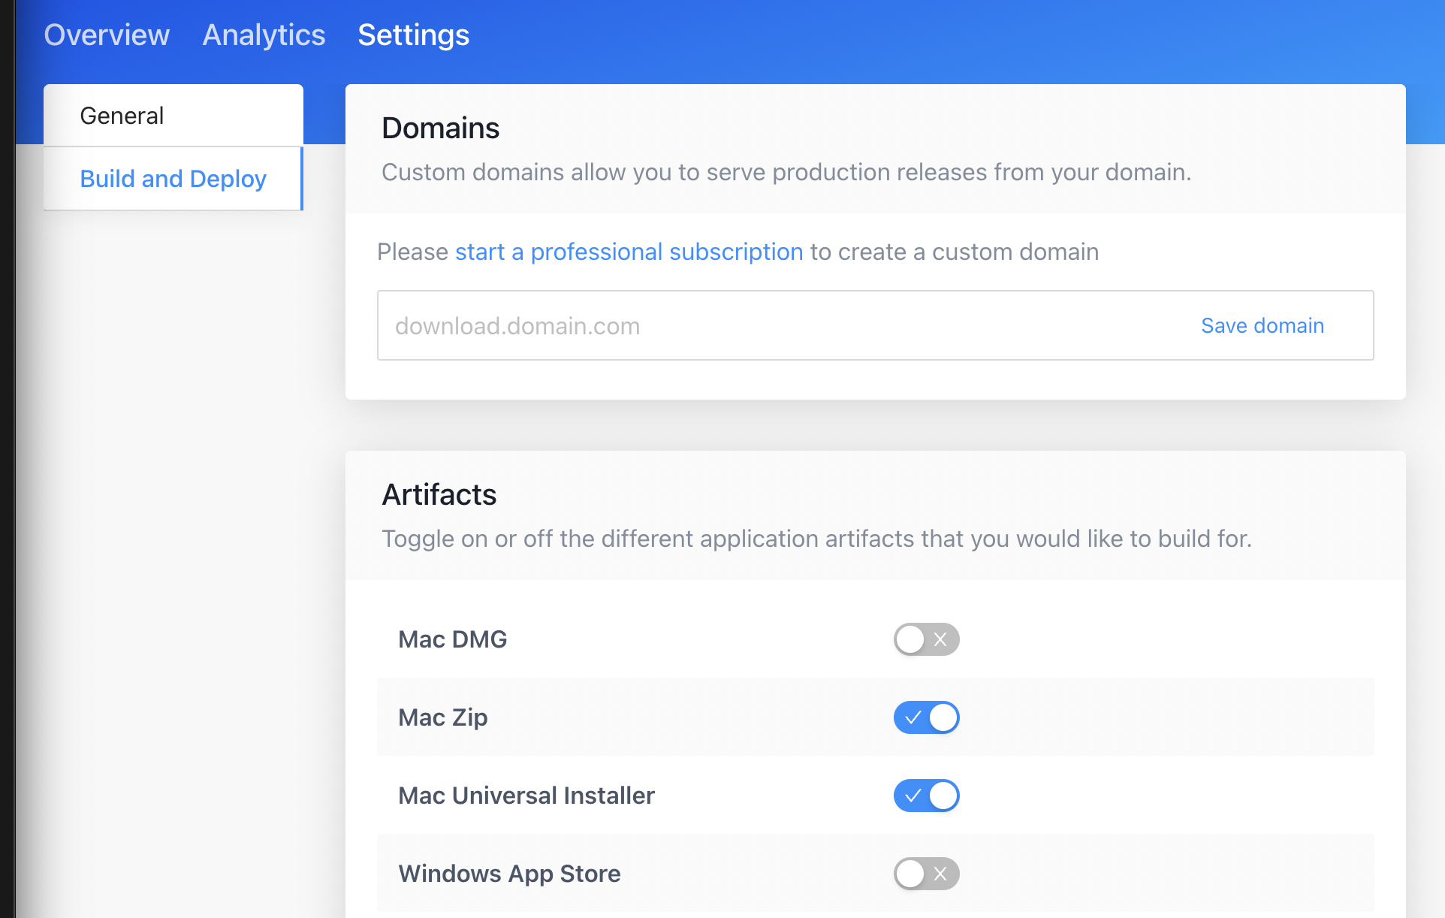Click the X icon on Windows App Store toggle
The image size is (1445, 918).
point(940,874)
